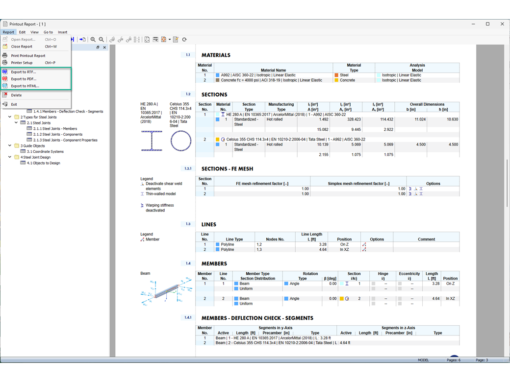Viewport: 510px width, 382px height.
Task: Click the Close Report folder icon
Action: [5, 47]
